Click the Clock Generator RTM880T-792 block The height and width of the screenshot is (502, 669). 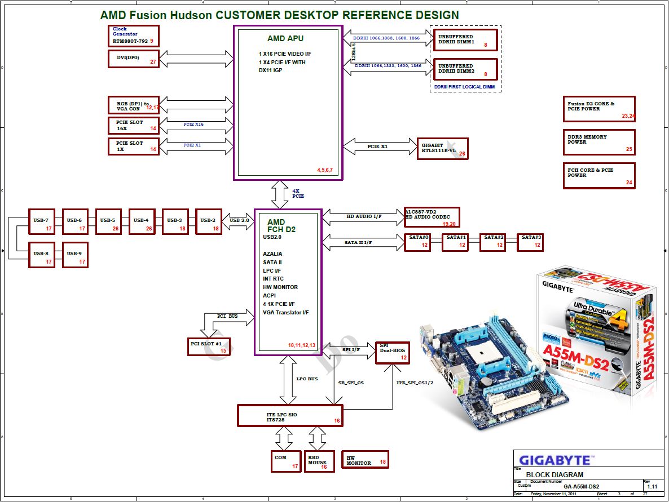134,36
